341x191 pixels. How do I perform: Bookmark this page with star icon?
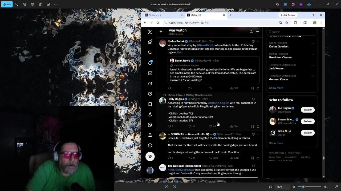287,23
